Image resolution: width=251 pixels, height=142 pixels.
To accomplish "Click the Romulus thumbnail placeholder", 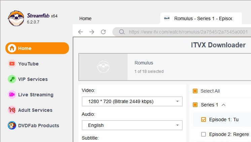I will (103, 67).
